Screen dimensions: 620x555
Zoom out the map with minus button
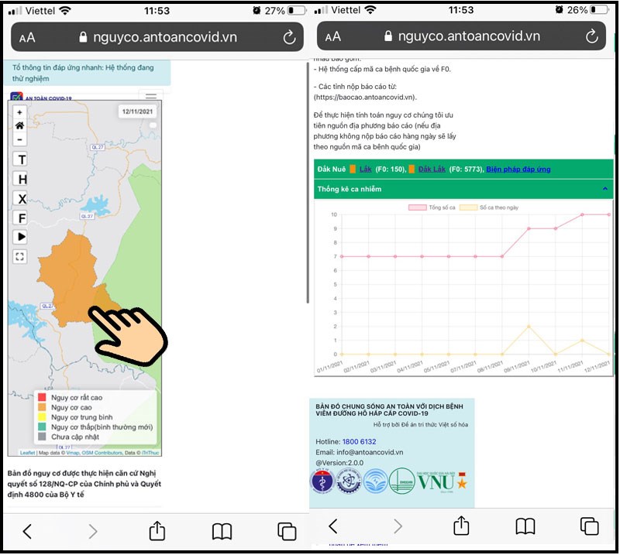[x=19, y=139]
